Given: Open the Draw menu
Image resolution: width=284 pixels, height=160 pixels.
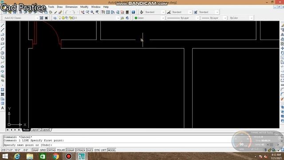Looking at the screenshot, I should point(60,7).
